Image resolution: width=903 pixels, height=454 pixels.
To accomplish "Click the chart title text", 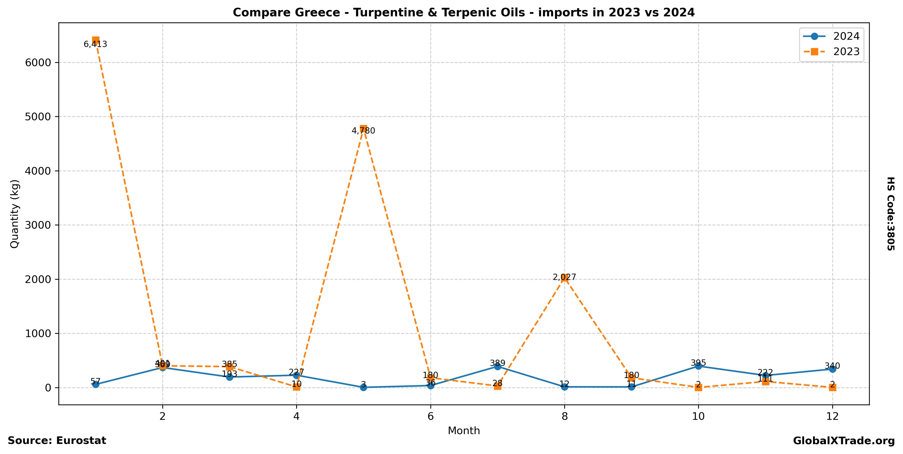I will click(463, 13).
